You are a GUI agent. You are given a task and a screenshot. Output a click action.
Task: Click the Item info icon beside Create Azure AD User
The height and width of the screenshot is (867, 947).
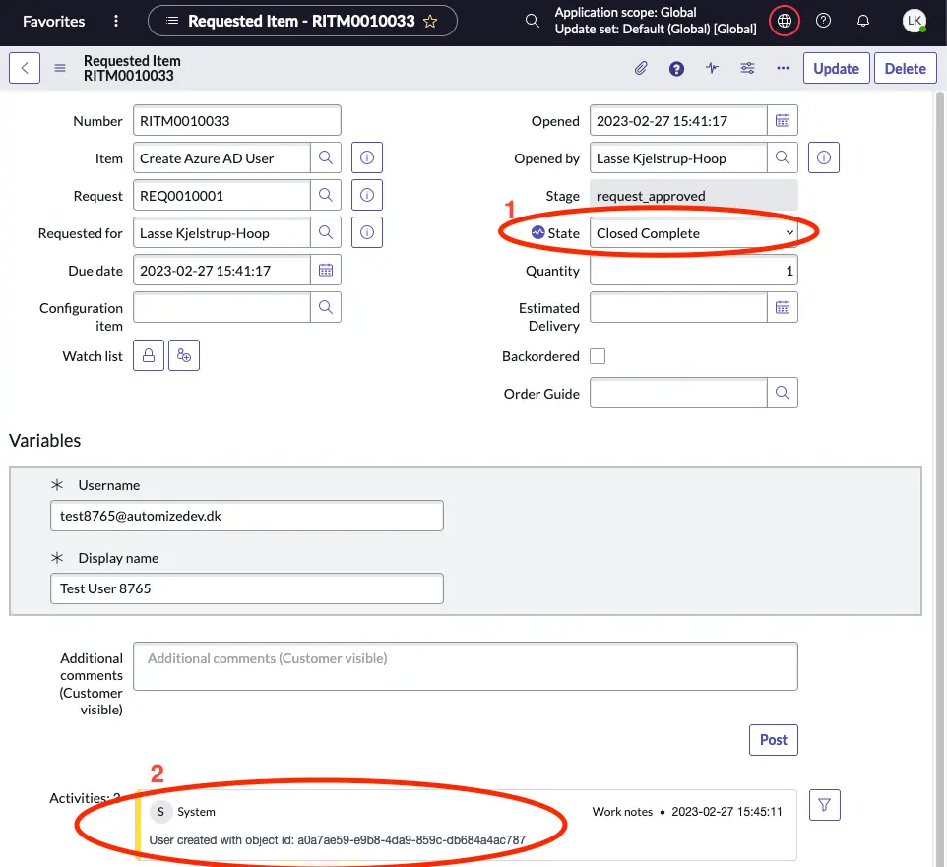[366, 157]
